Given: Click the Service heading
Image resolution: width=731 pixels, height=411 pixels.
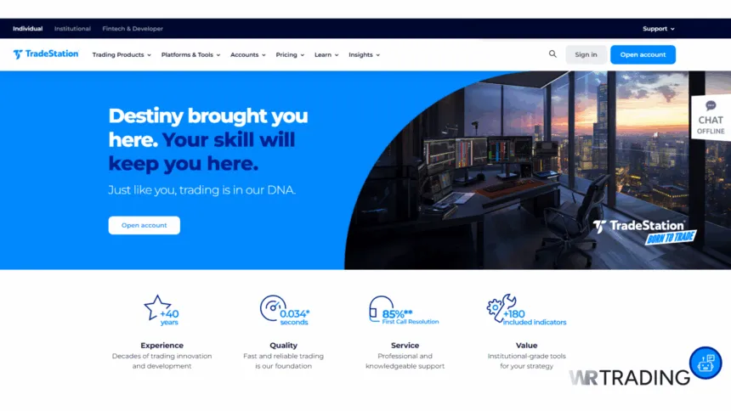Looking at the screenshot, I should tap(405, 346).
